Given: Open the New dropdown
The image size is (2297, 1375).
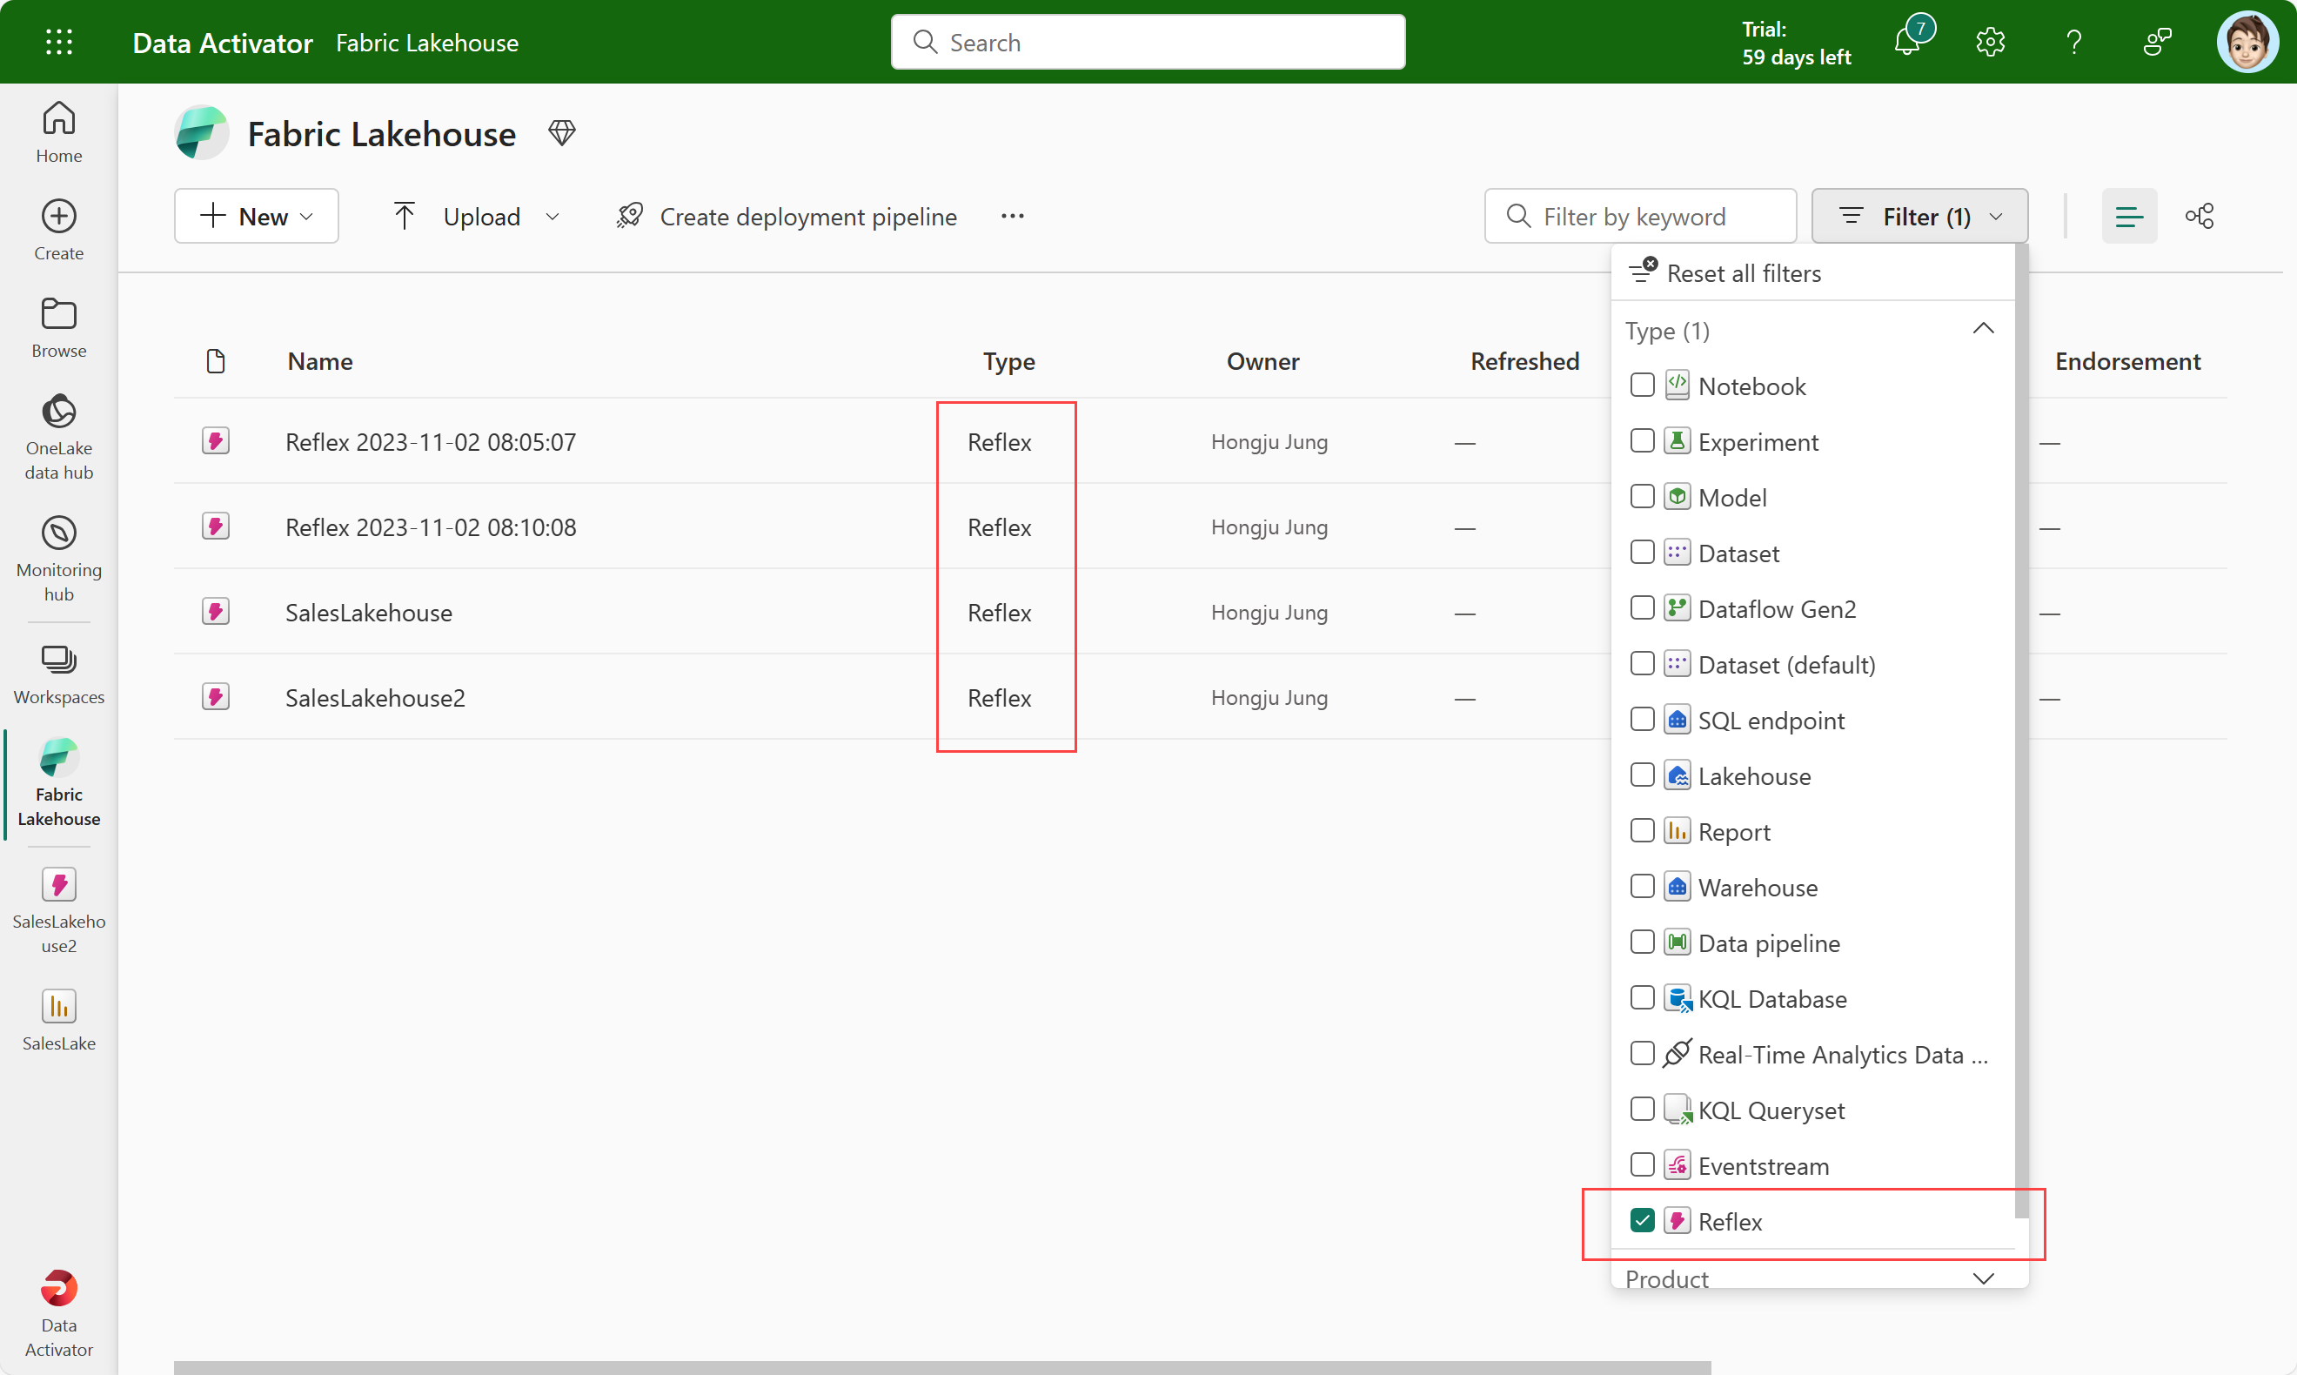Looking at the screenshot, I should [256, 216].
